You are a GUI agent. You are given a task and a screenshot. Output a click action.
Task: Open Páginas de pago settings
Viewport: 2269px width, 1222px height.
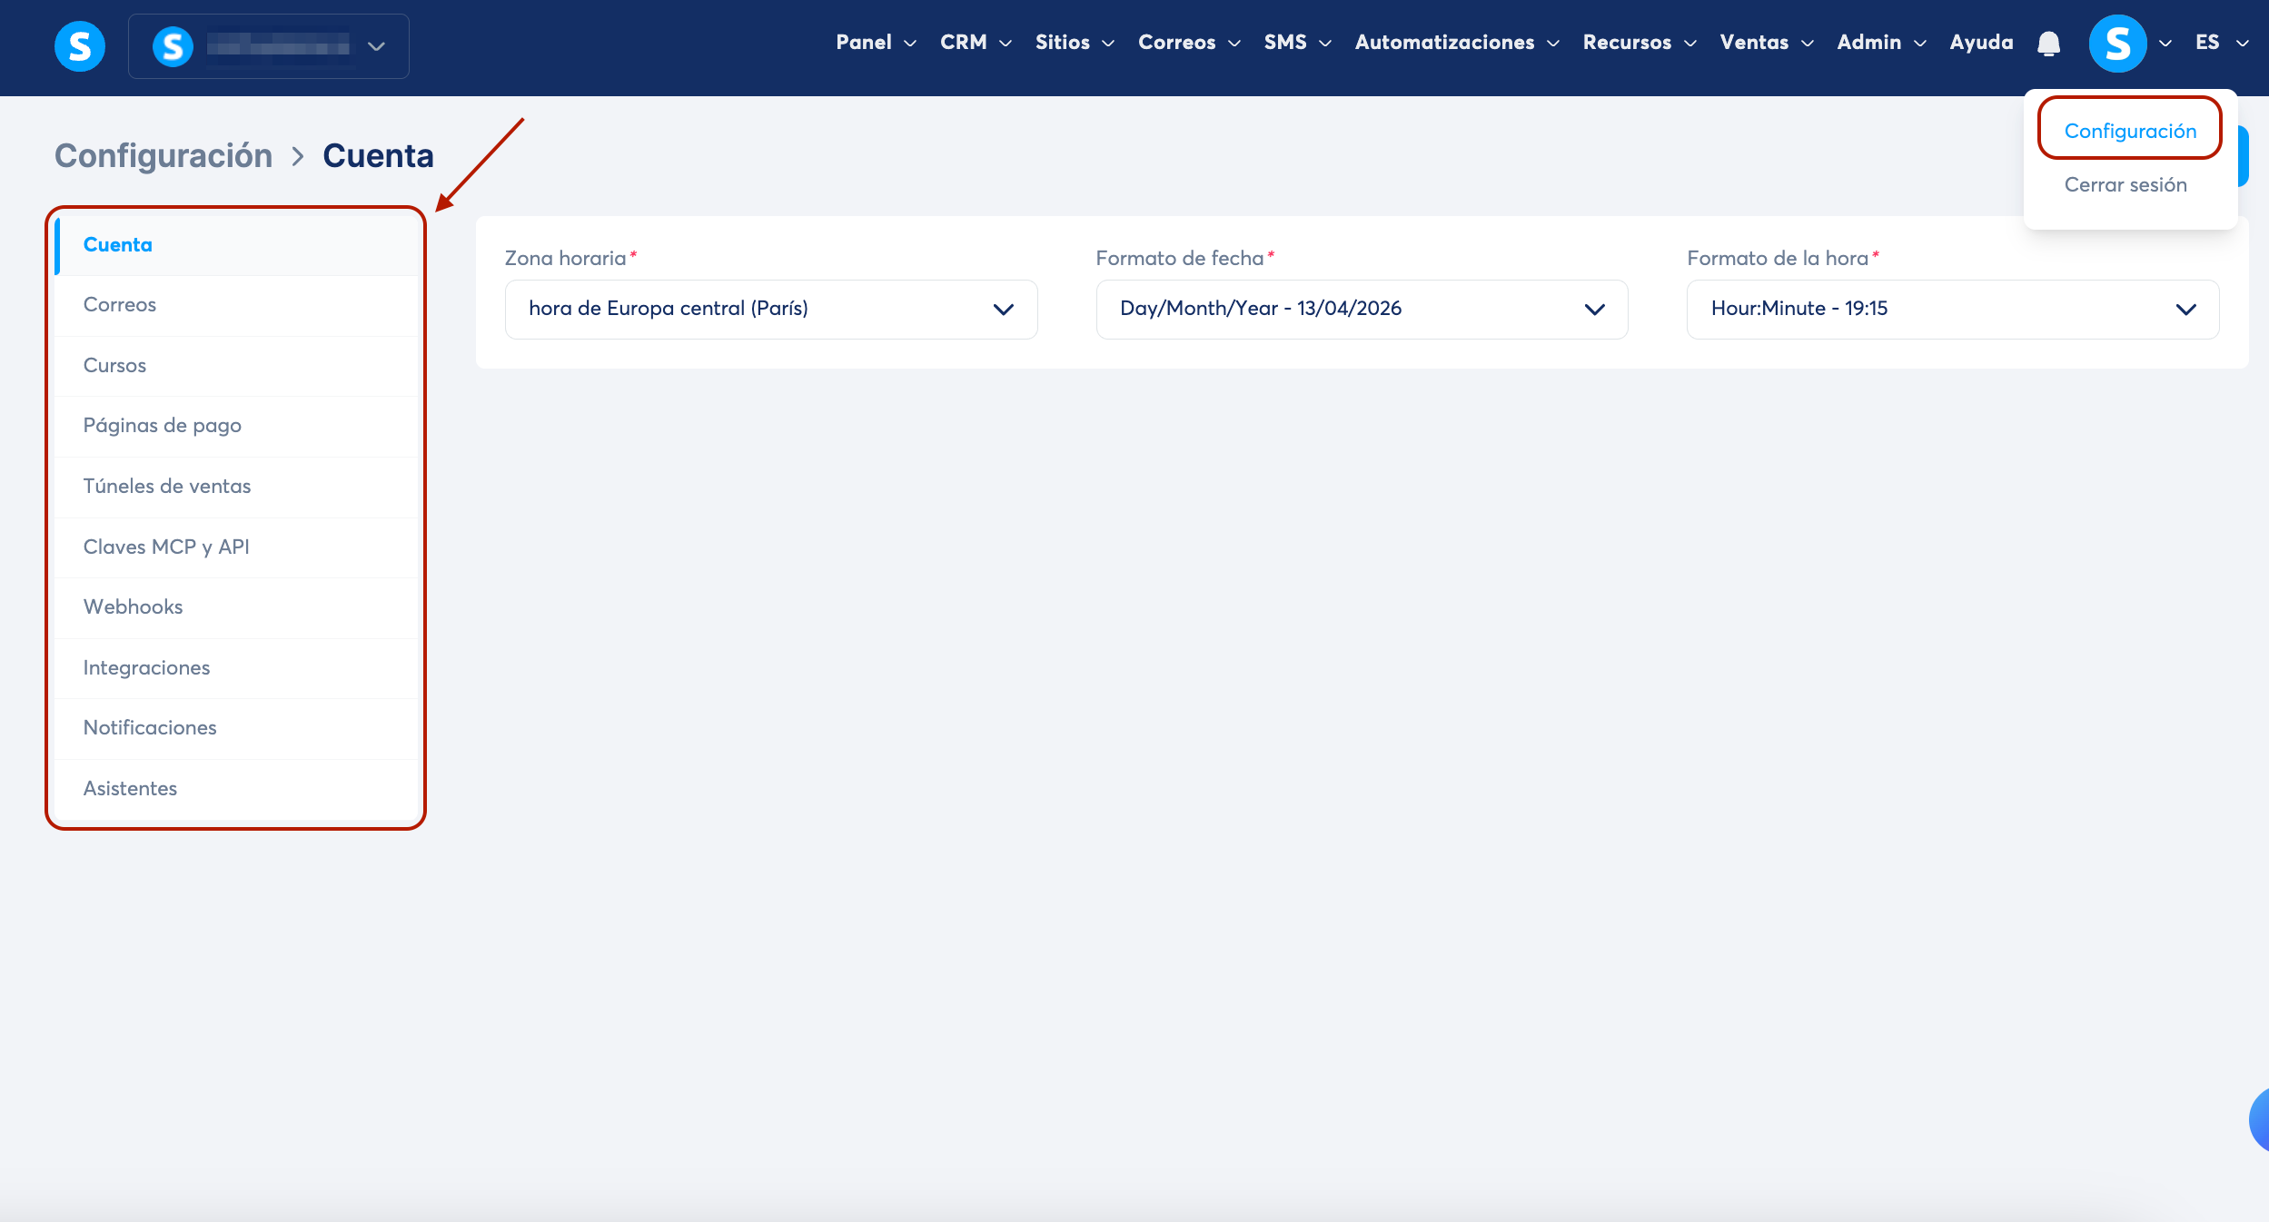(162, 425)
